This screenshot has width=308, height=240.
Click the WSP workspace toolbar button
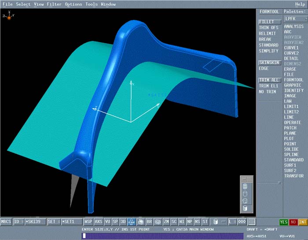[88, 222]
